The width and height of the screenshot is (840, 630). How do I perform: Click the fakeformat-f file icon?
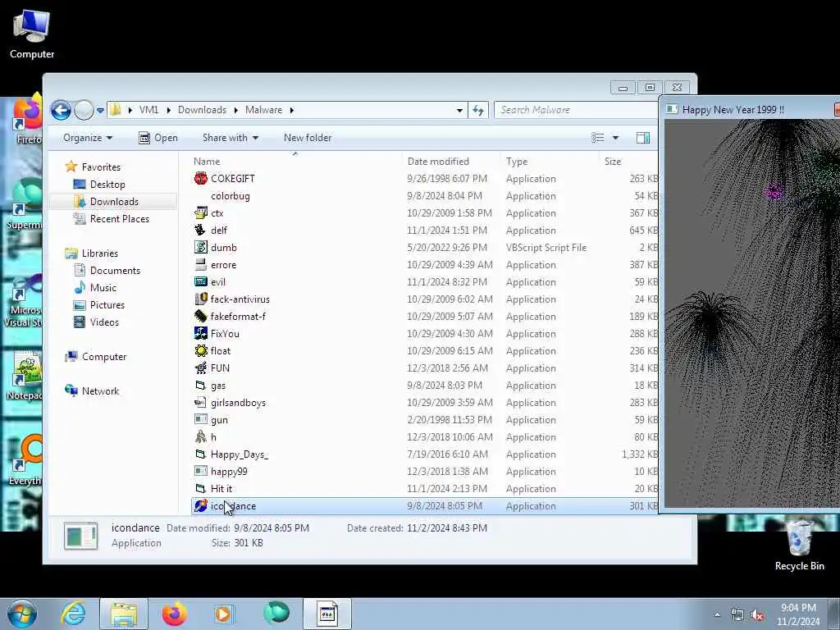tap(201, 317)
